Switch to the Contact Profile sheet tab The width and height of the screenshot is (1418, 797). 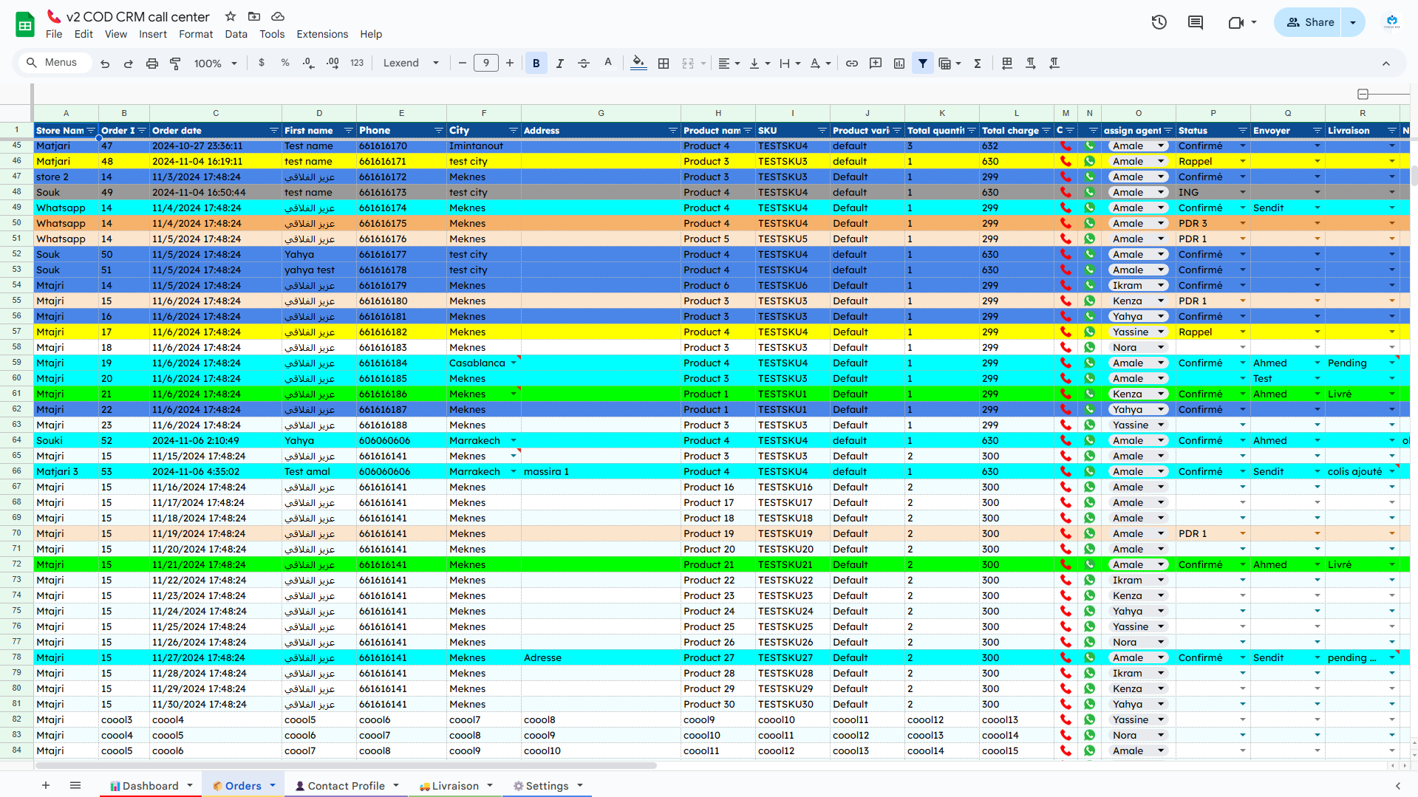[346, 786]
